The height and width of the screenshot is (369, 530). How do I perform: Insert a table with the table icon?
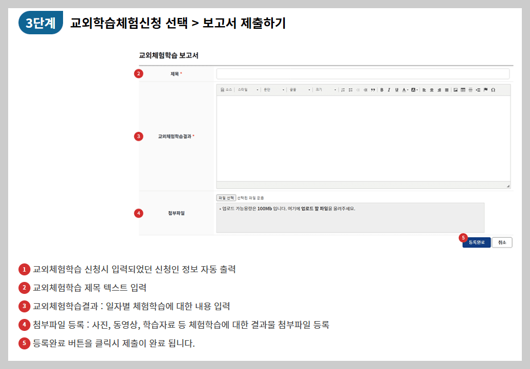click(464, 90)
